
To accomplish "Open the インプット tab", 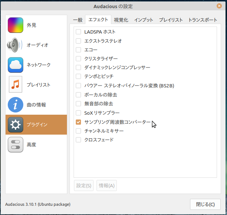I will pyautogui.click(x=143, y=20).
